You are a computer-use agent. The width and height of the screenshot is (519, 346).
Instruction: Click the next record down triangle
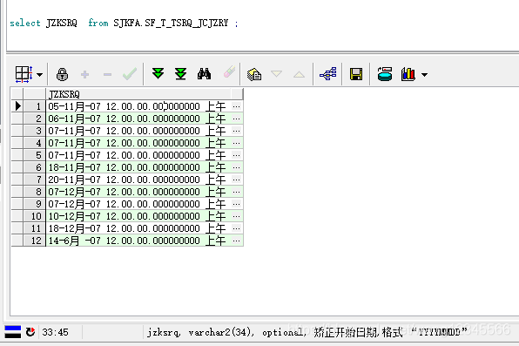(x=276, y=73)
